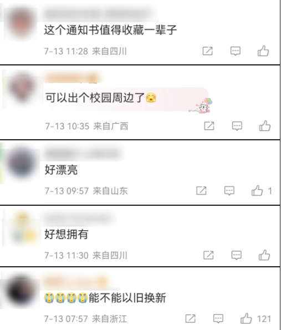The height and width of the screenshot is (330, 281).
Task: Like the 好漂亮 comment with 1 like
Action: click(x=257, y=191)
